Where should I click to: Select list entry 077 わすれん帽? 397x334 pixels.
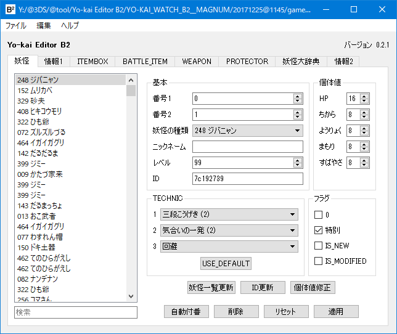(x=71, y=237)
